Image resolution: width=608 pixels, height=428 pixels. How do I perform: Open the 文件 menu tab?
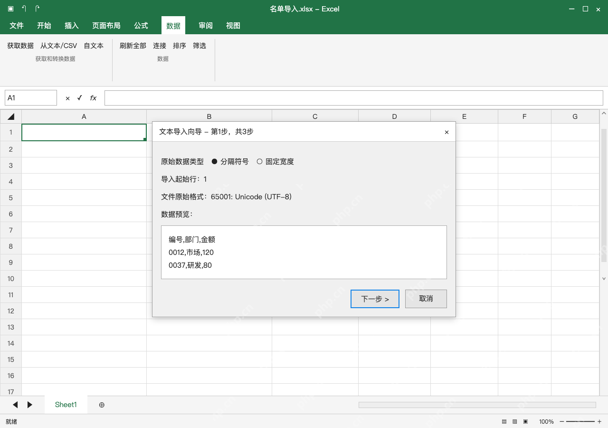(x=17, y=26)
